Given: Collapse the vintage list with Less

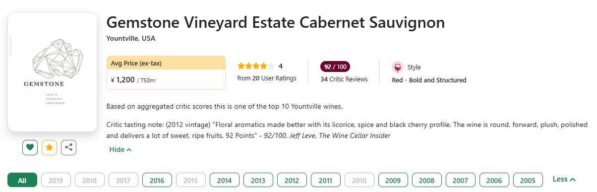Looking at the screenshot, I should point(564,179).
